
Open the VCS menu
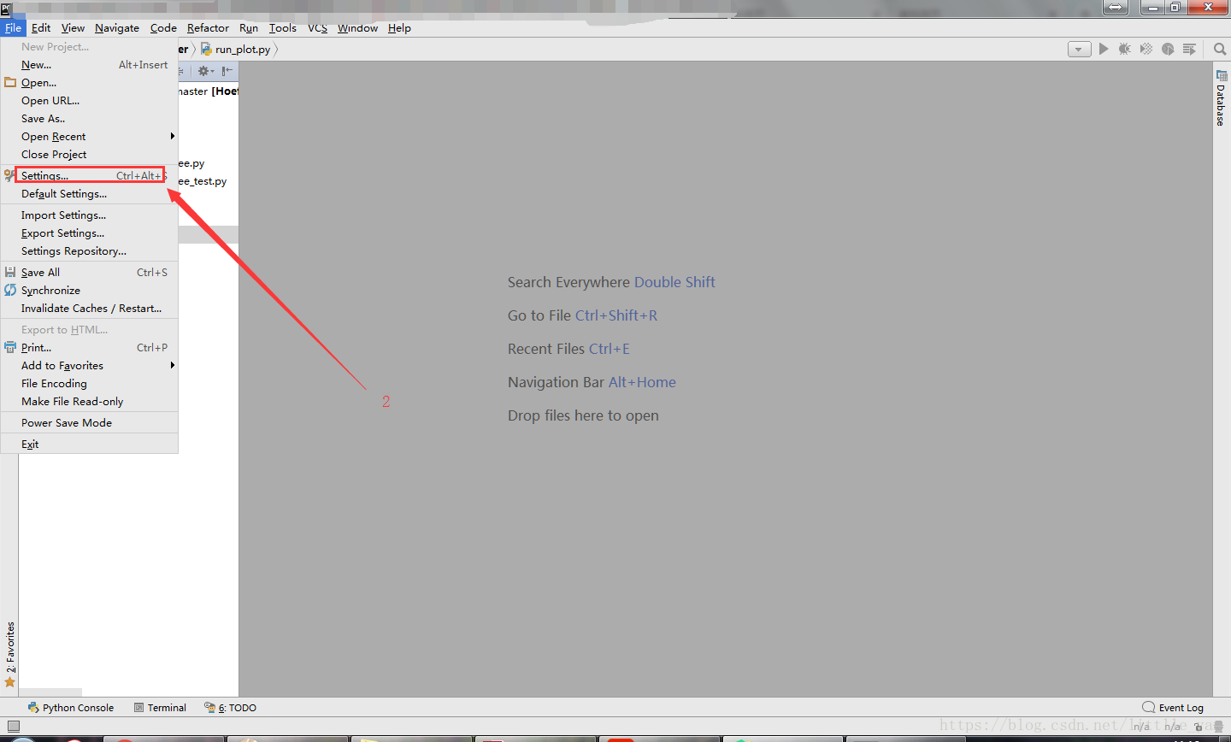pos(317,27)
